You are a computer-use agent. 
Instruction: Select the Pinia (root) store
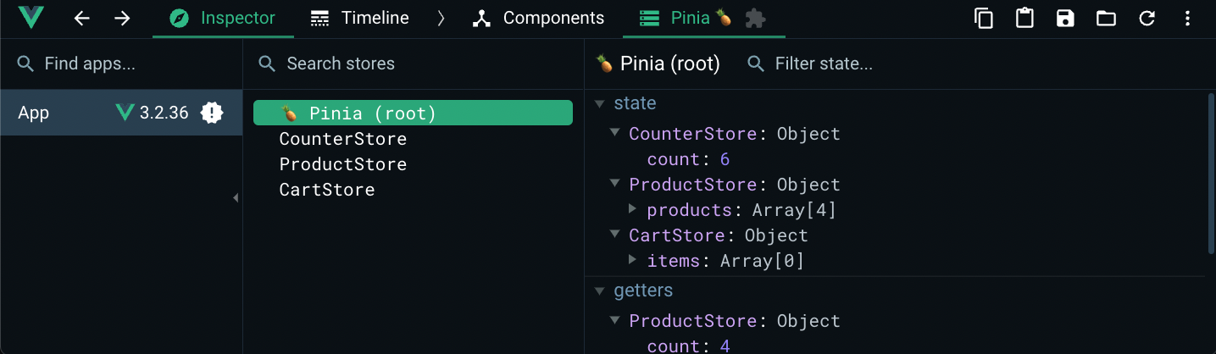click(413, 113)
